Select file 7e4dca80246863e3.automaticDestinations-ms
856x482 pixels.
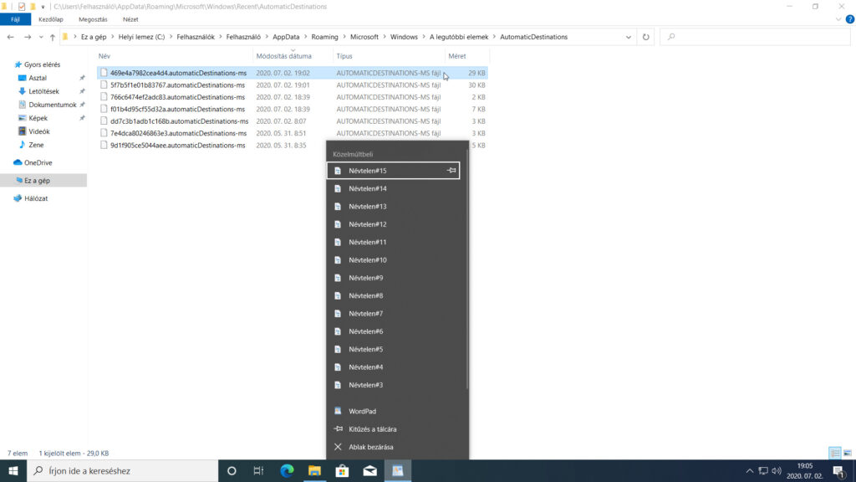(x=178, y=133)
